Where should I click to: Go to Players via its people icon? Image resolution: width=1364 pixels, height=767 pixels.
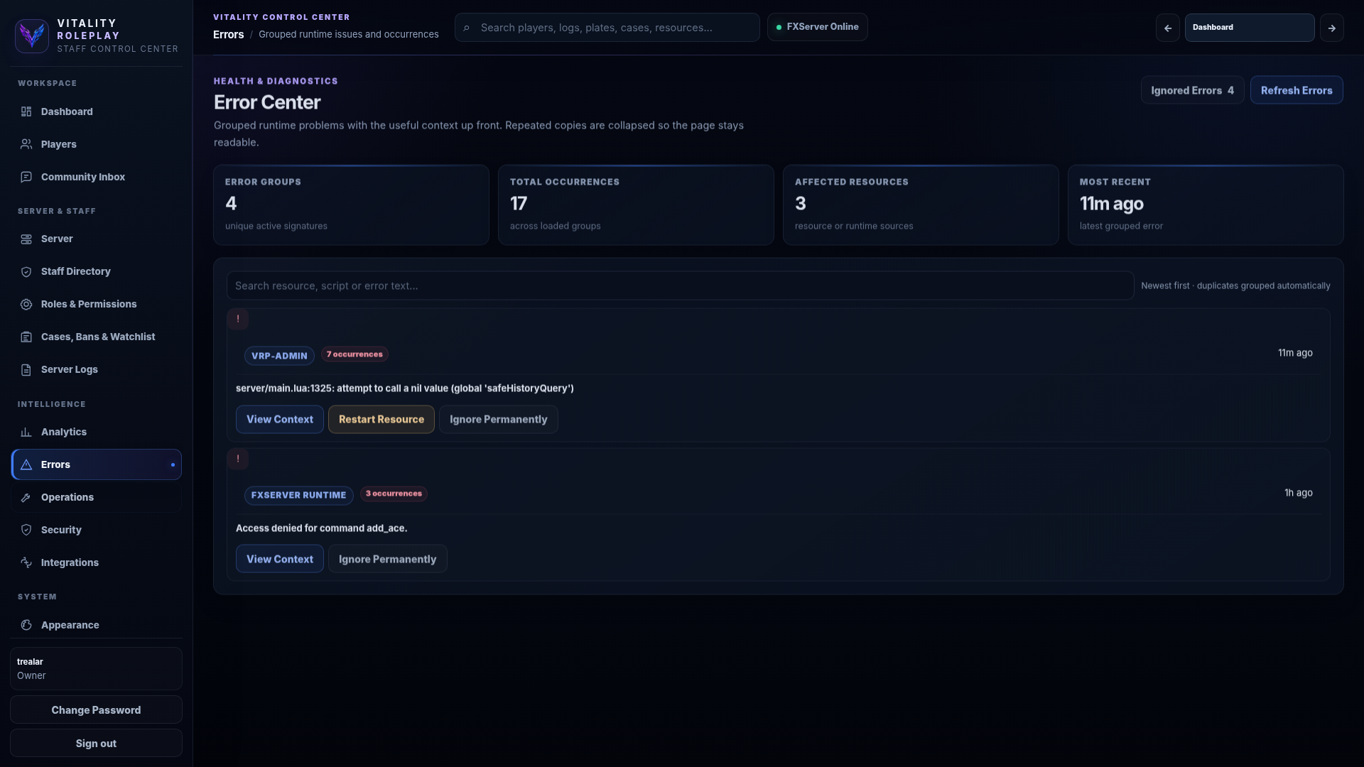26,144
